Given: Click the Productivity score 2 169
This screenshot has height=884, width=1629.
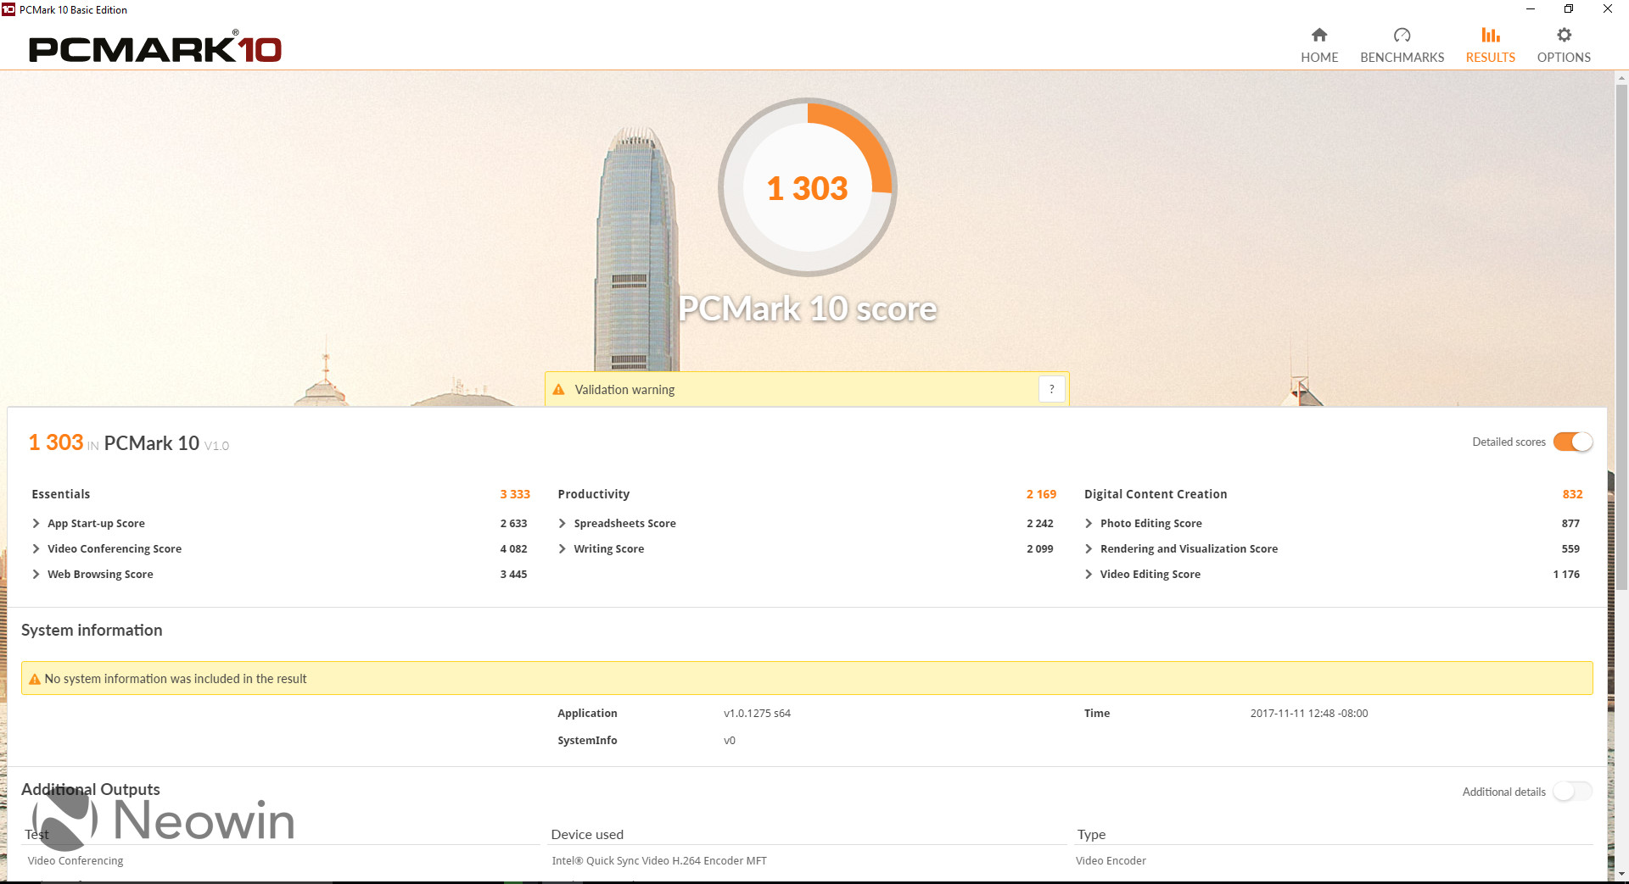Looking at the screenshot, I should pos(1041,494).
